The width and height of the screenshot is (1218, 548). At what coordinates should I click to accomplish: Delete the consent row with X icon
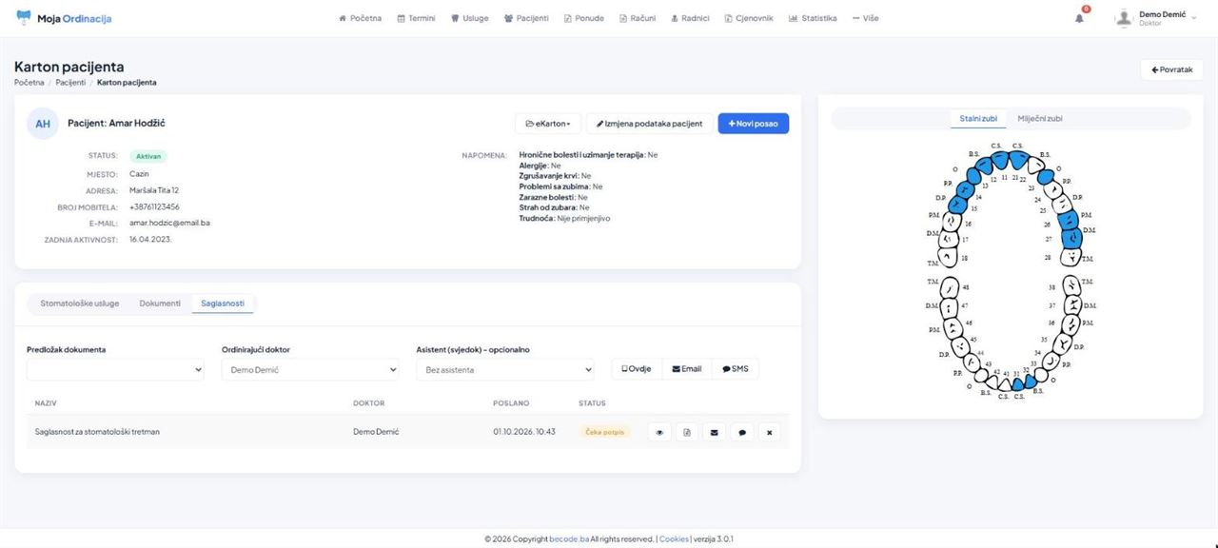(770, 432)
